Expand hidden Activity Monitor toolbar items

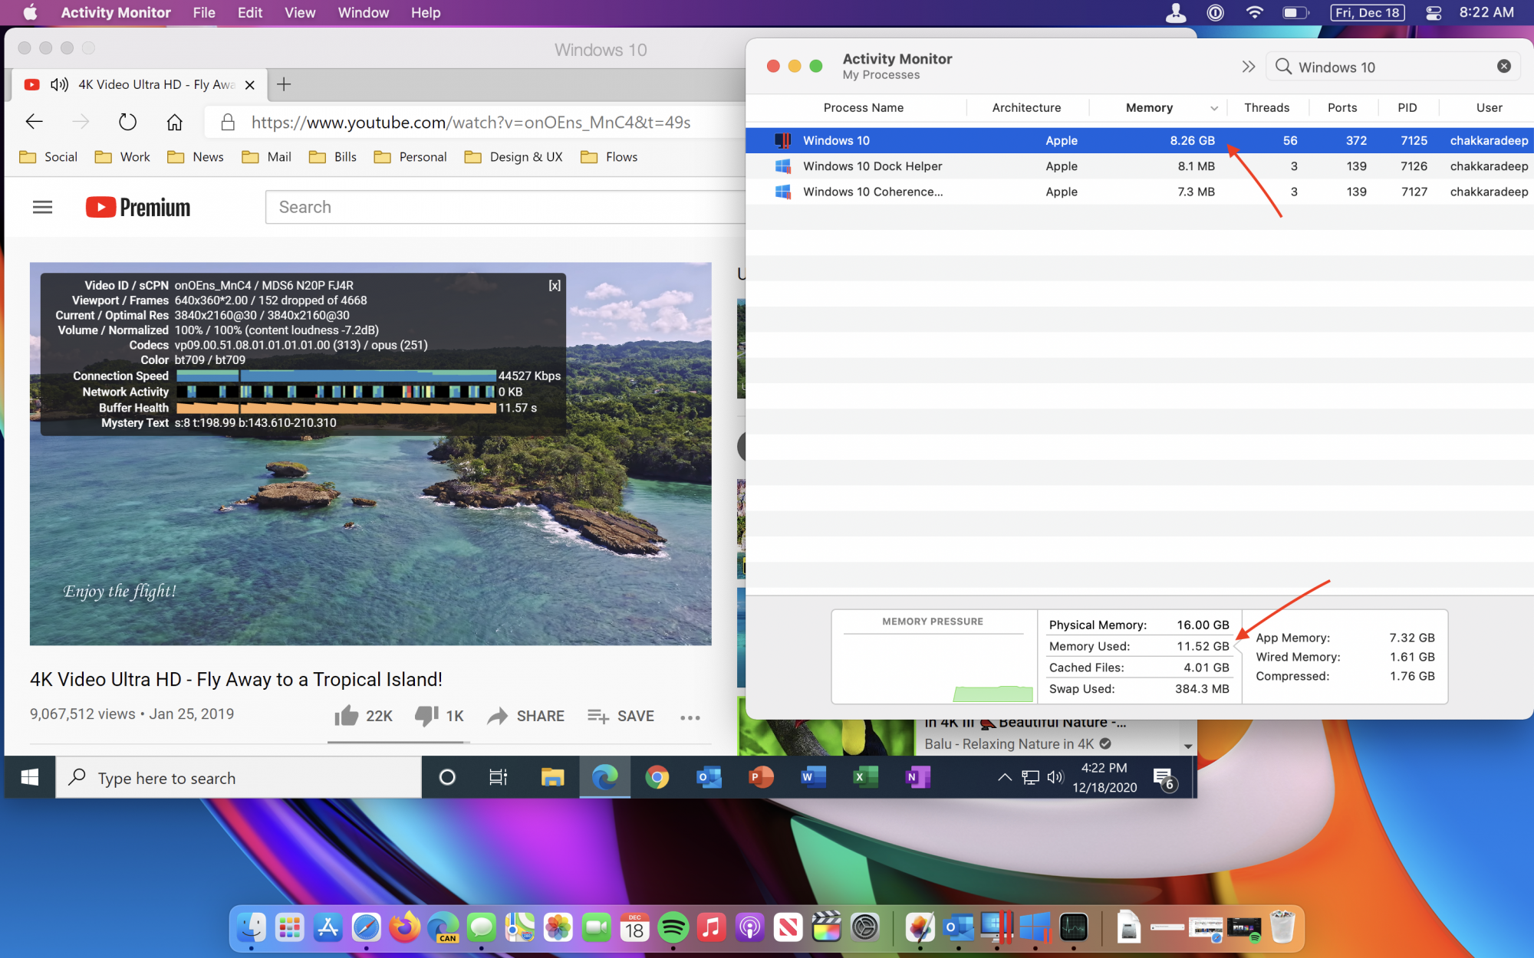[x=1248, y=67]
